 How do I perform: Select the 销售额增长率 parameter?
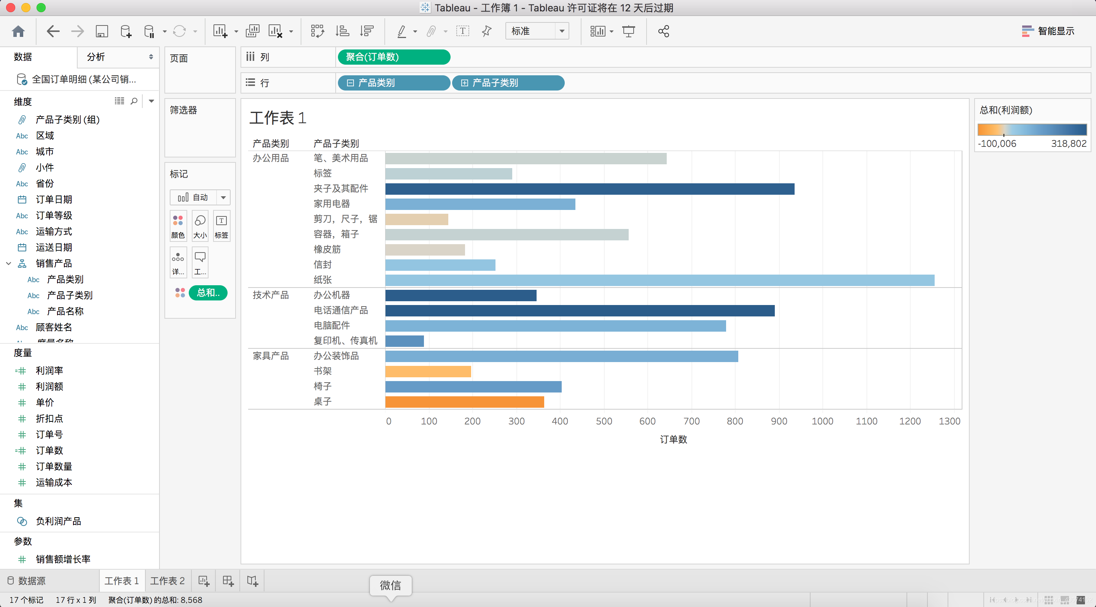63,559
